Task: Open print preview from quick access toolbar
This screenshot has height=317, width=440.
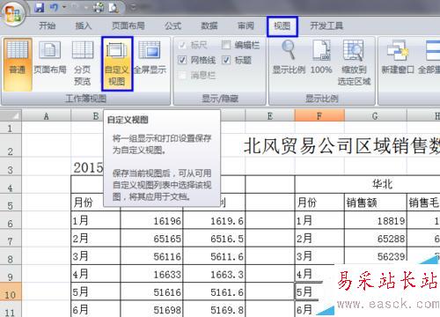Action: pyautogui.click(x=114, y=8)
